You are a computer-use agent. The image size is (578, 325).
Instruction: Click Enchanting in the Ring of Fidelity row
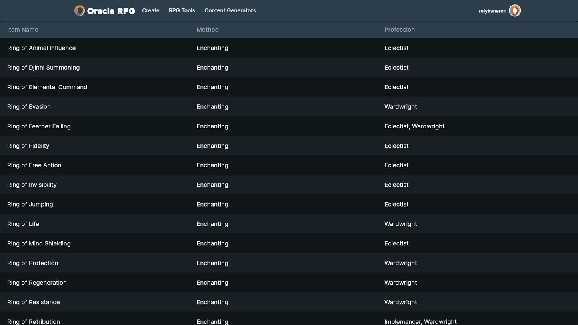pos(212,146)
